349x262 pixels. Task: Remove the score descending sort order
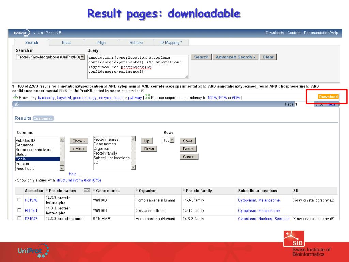[143, 91]
